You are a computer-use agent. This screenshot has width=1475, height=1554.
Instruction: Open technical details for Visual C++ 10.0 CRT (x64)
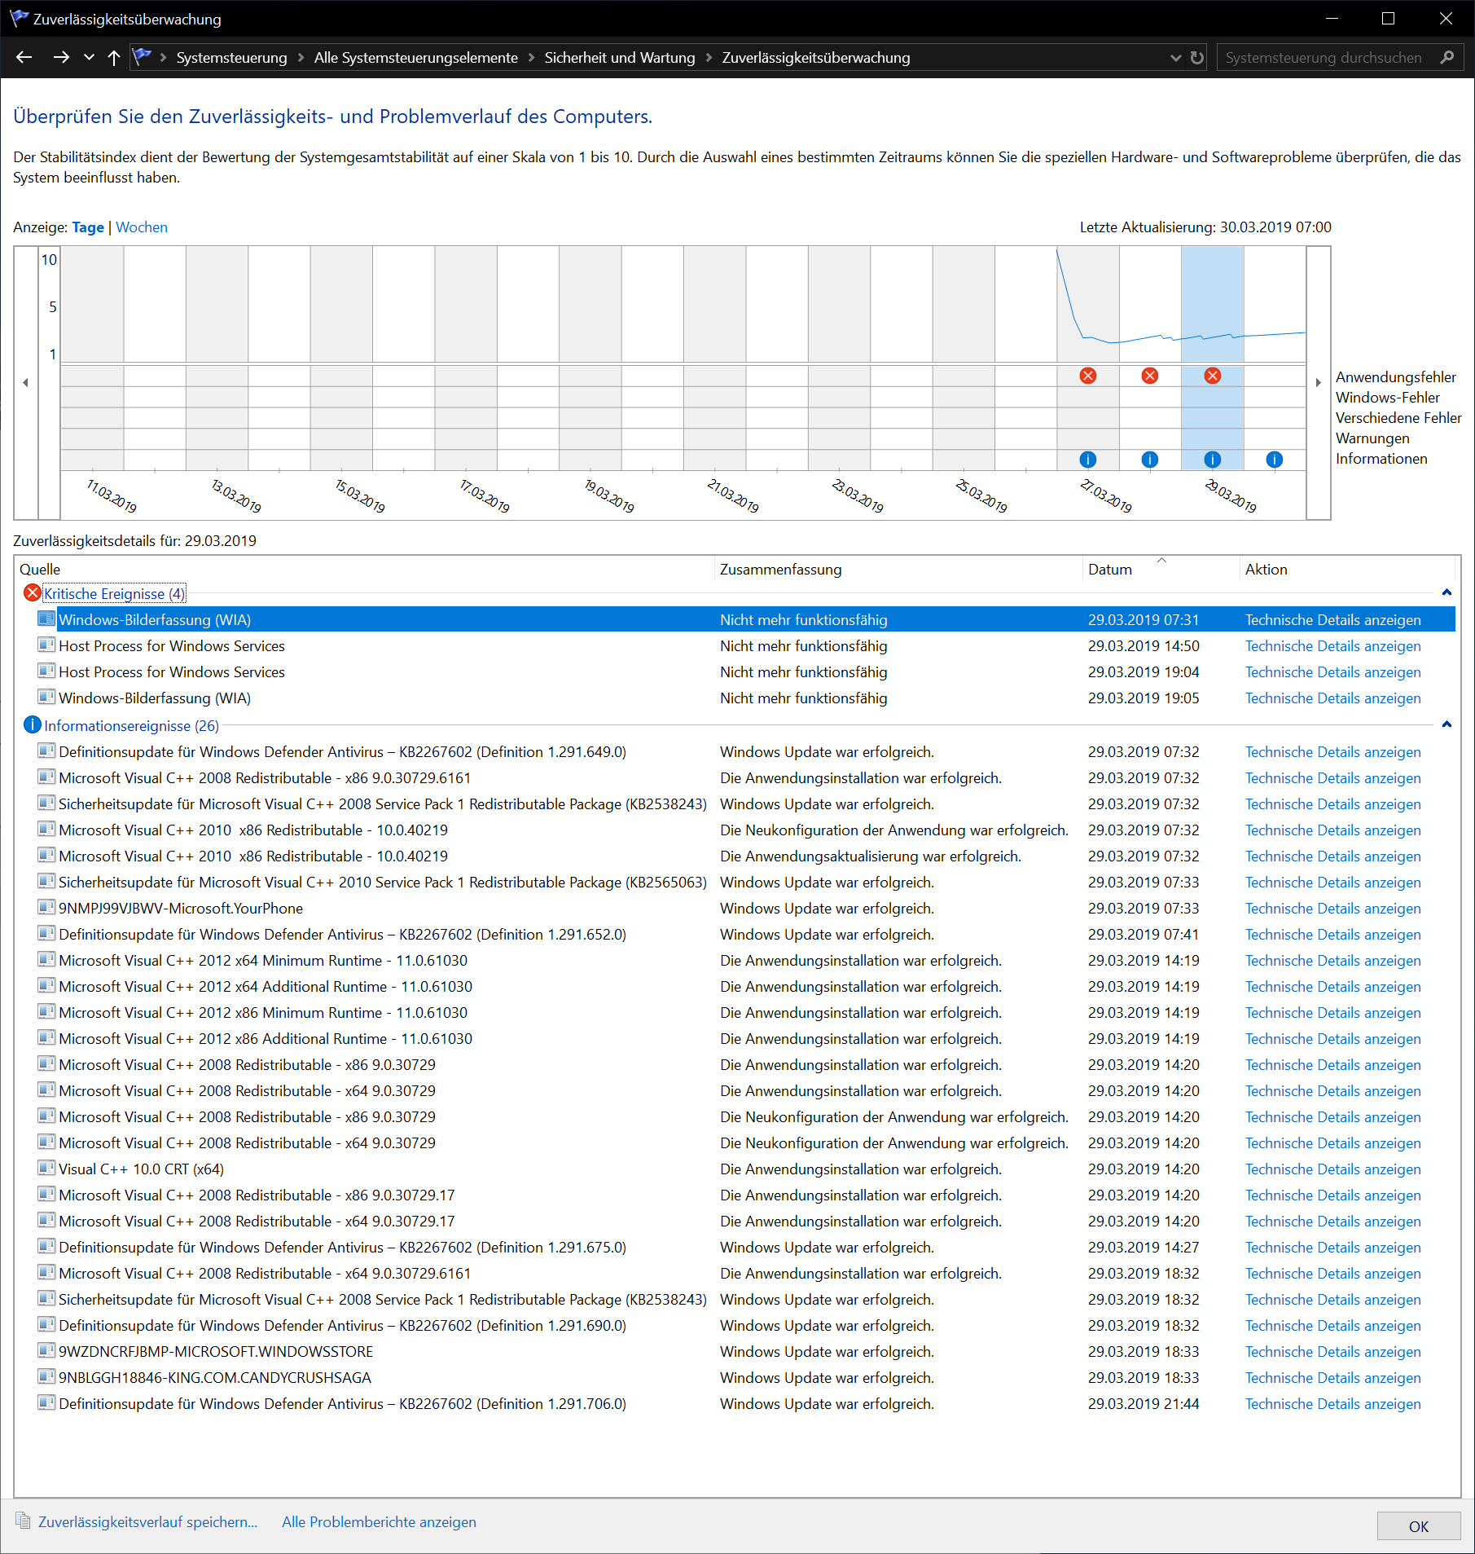pos(1332,1169)
